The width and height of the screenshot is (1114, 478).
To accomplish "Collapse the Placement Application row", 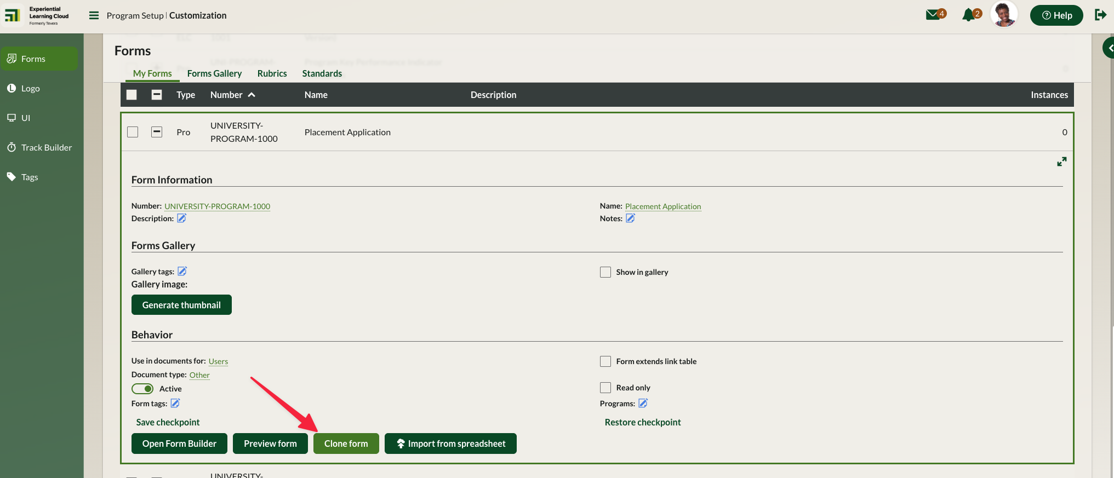I will coord(157,132).
